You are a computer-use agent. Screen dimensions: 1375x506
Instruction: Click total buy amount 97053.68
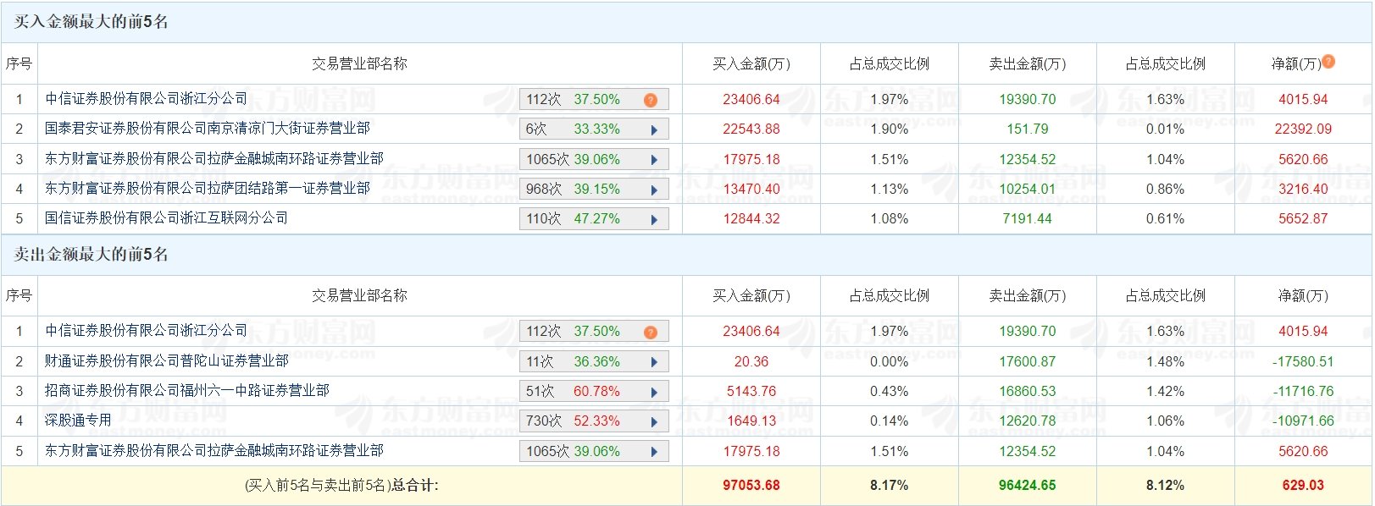751,486
